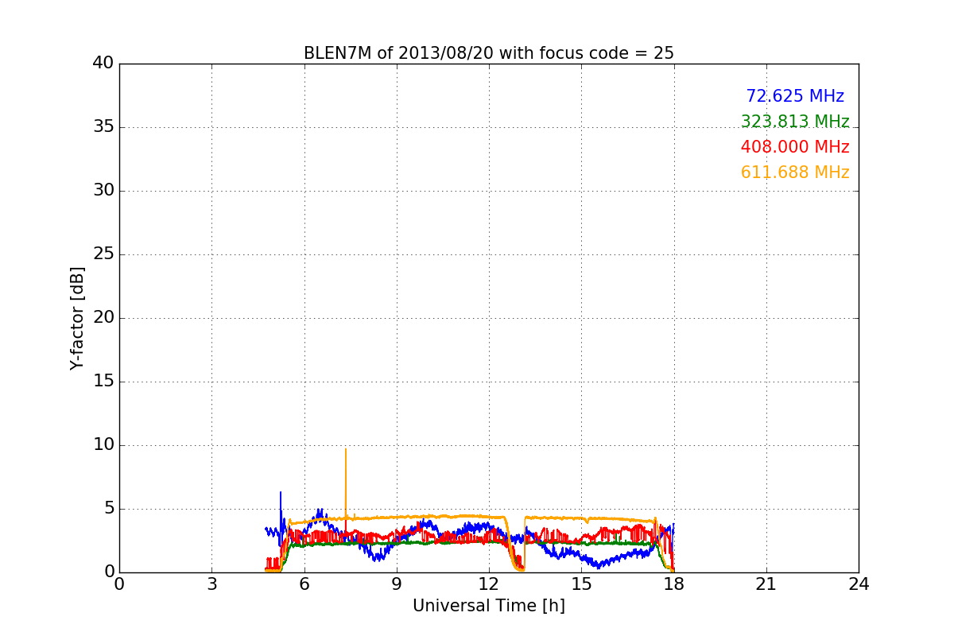
Task: Click x-axis tick label 12
Action: [489, 584]
